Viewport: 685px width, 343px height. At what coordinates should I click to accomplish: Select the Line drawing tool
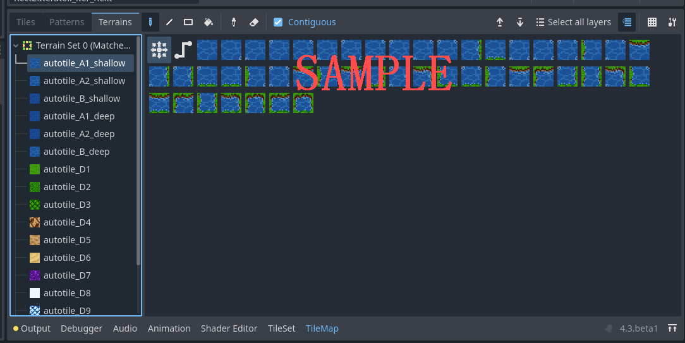pyautogui.click(x=169, y=22)
